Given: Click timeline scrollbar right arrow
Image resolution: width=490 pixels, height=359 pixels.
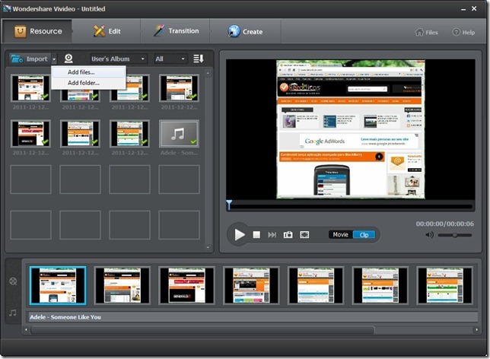Looking at the screenshot, I should tap(477, 329).
